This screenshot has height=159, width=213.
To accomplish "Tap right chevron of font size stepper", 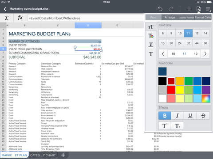I will [205, 54].
